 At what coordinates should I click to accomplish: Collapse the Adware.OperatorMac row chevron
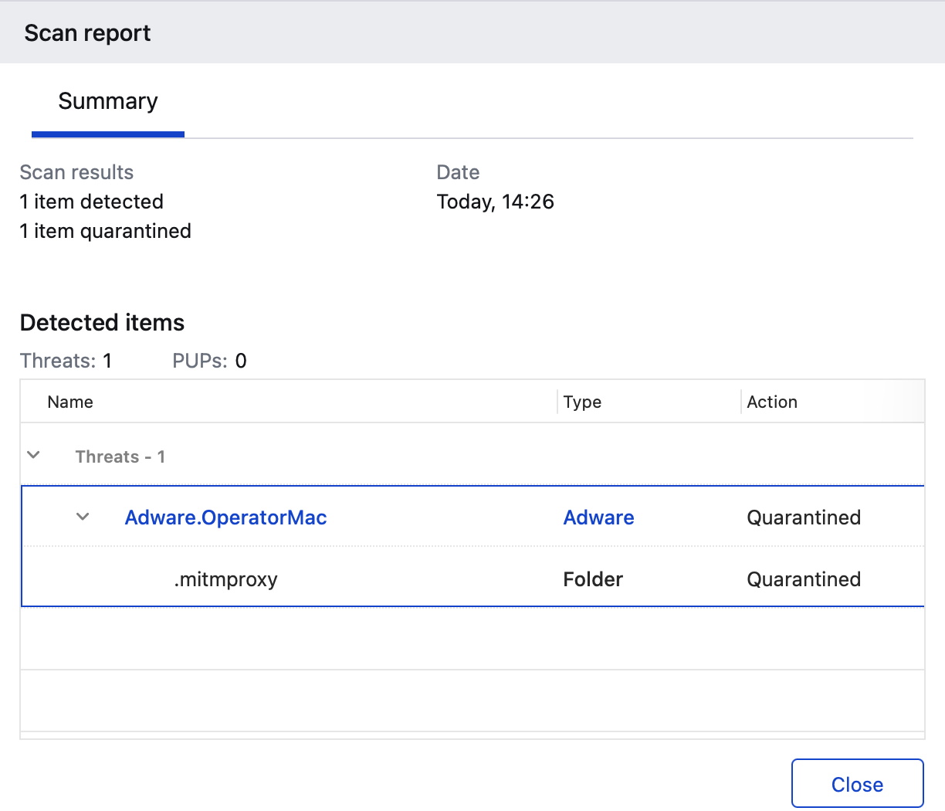(83, 517)
